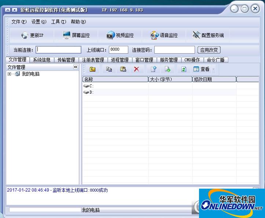
Task: Start 视频监控 video monitoring
Action: tap(120, 35)
